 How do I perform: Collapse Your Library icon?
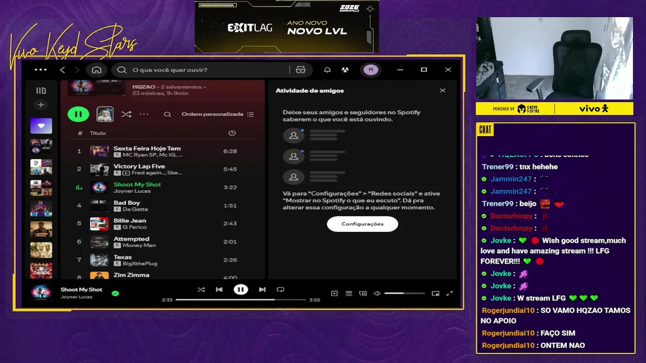coord(41,91)
